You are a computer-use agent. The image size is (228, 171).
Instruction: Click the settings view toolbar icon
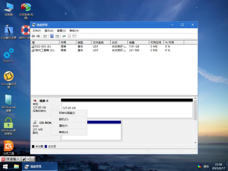[74, 36]
